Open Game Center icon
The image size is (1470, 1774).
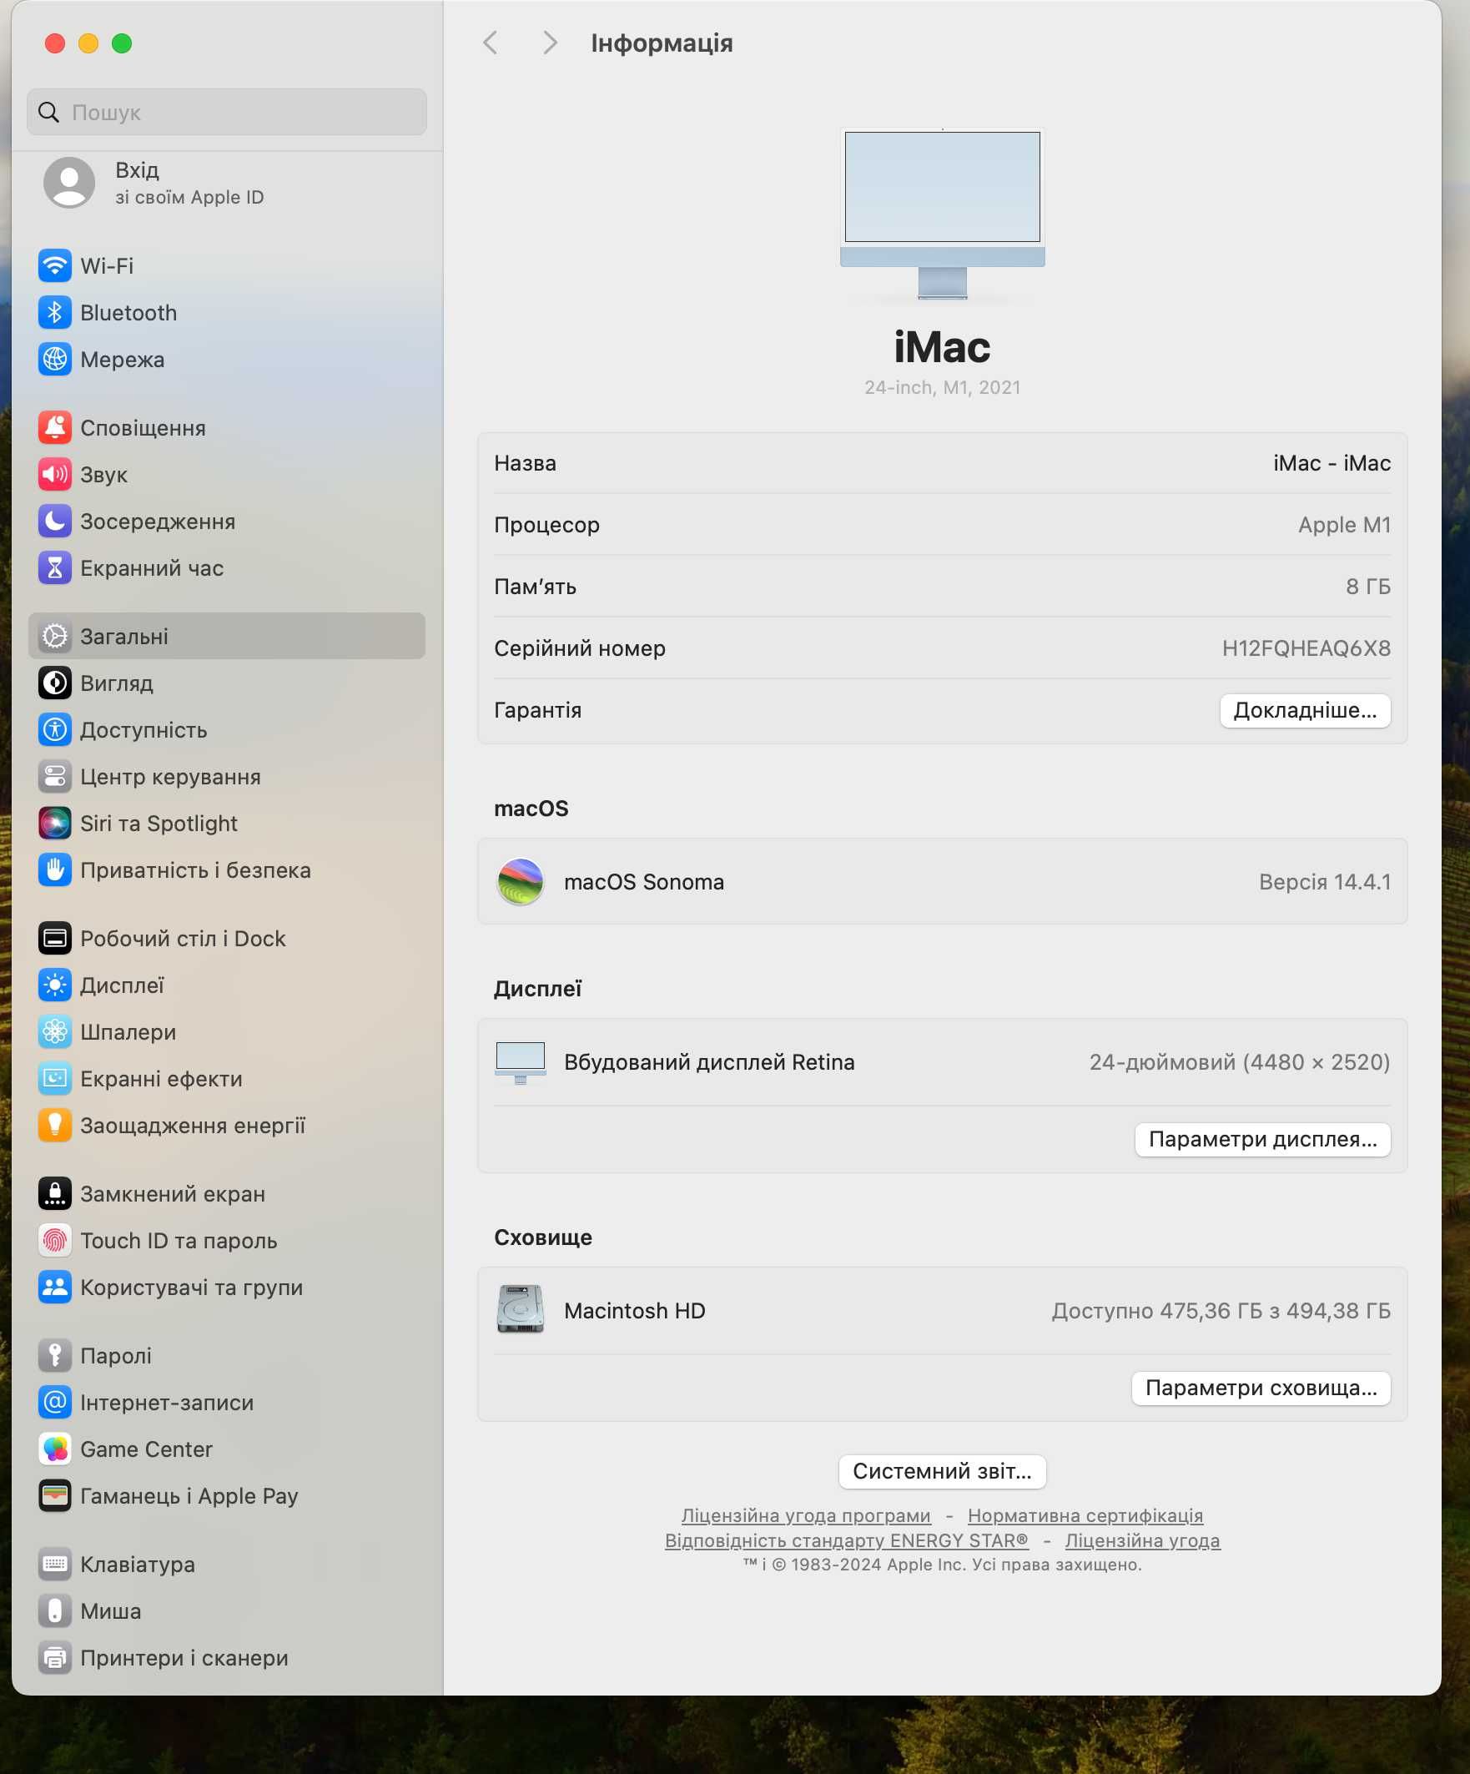55,1449
